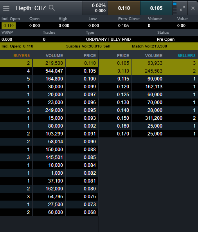Click the 0.105 ask price button

pos(156,8)
